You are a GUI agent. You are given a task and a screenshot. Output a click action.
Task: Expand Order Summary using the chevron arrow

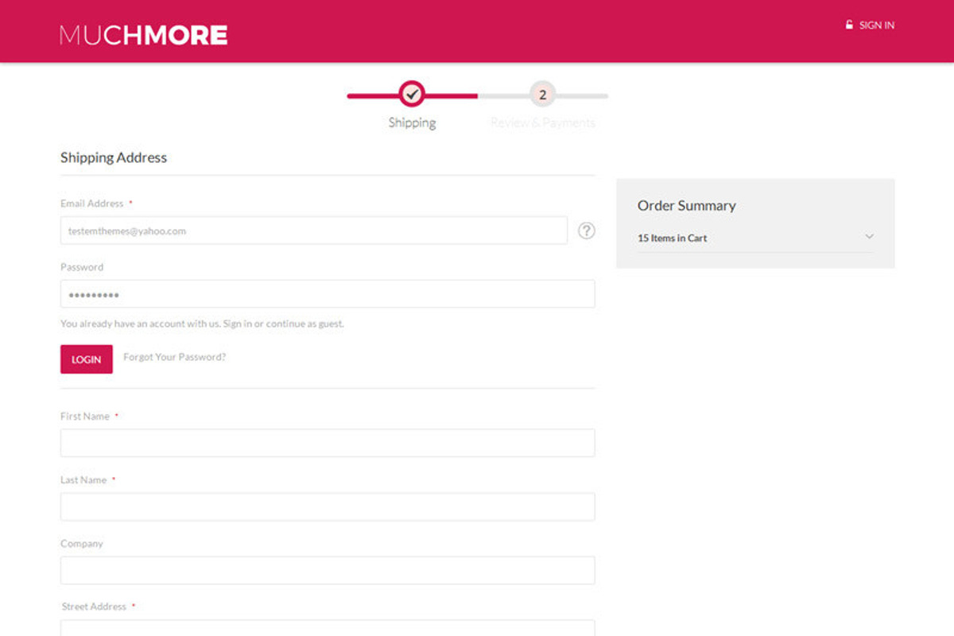(869, 237)
